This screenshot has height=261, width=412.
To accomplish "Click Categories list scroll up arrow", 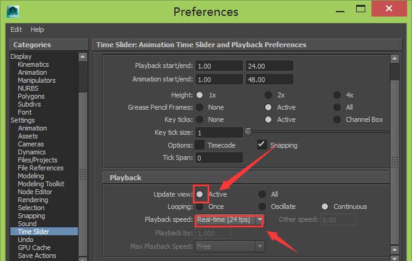I will [83, 57].
